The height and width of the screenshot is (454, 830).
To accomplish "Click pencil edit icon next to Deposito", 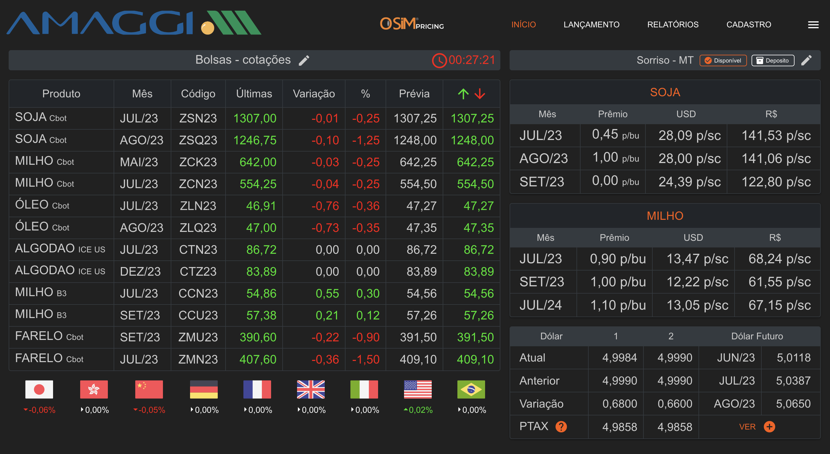I will coord(806,60).
